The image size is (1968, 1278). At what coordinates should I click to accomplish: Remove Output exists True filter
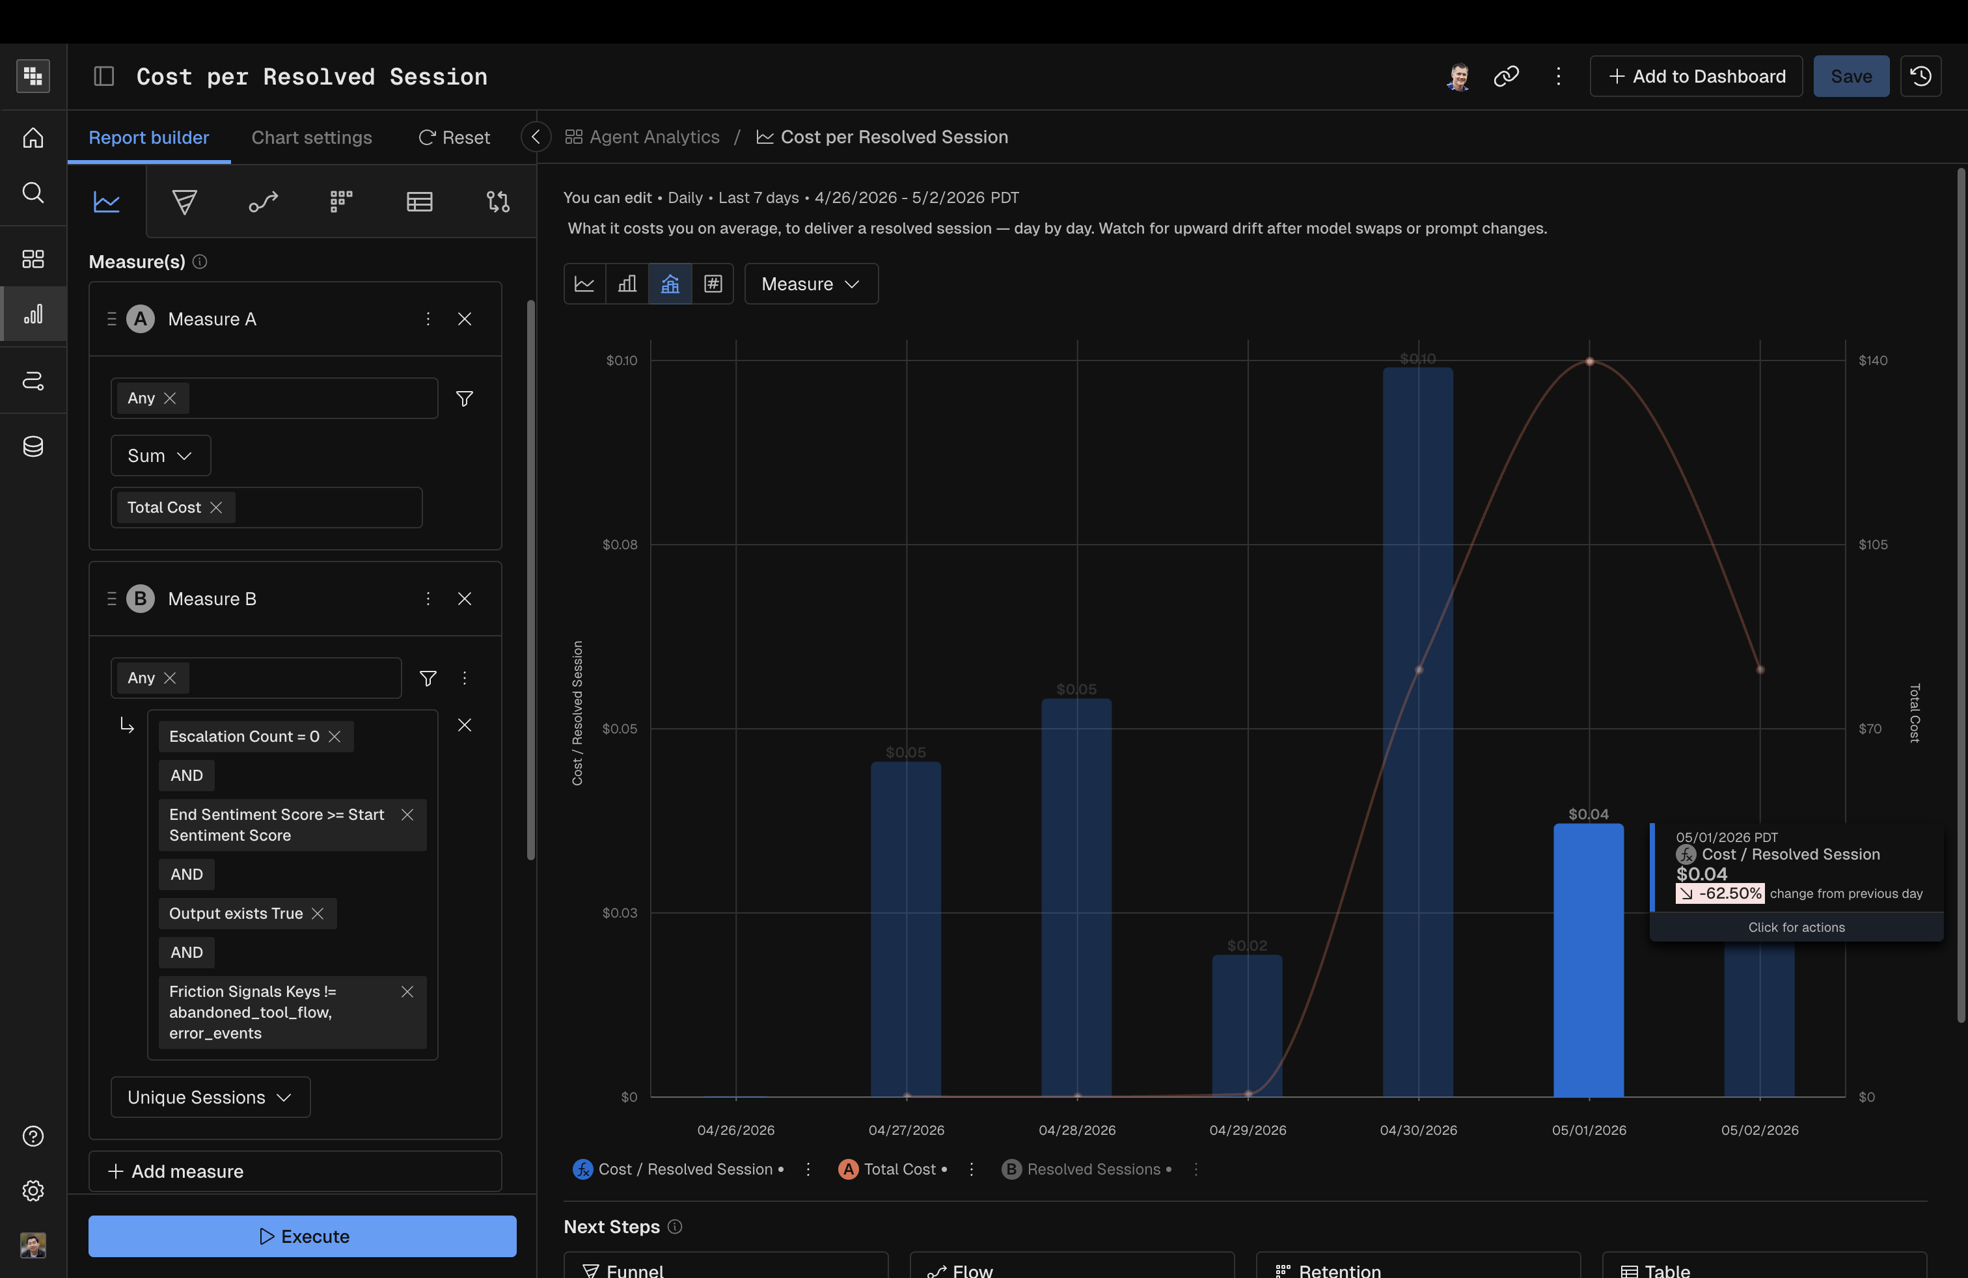point(318,914)
